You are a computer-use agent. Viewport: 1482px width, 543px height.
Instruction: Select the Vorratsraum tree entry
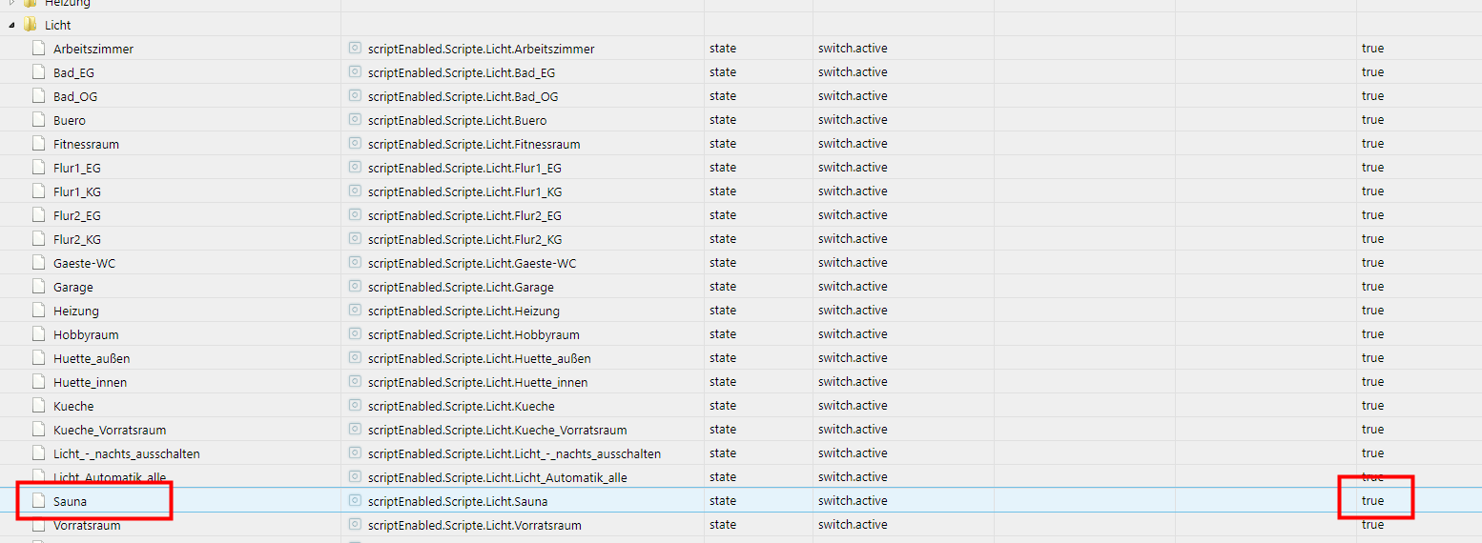87,526
